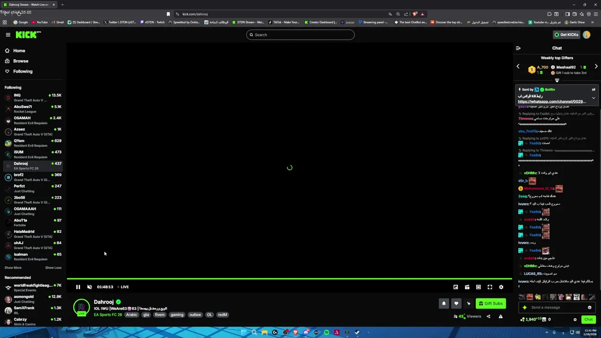
Task: Expand the gifters leaderboard down arrow
Action: tap(557, 80)
